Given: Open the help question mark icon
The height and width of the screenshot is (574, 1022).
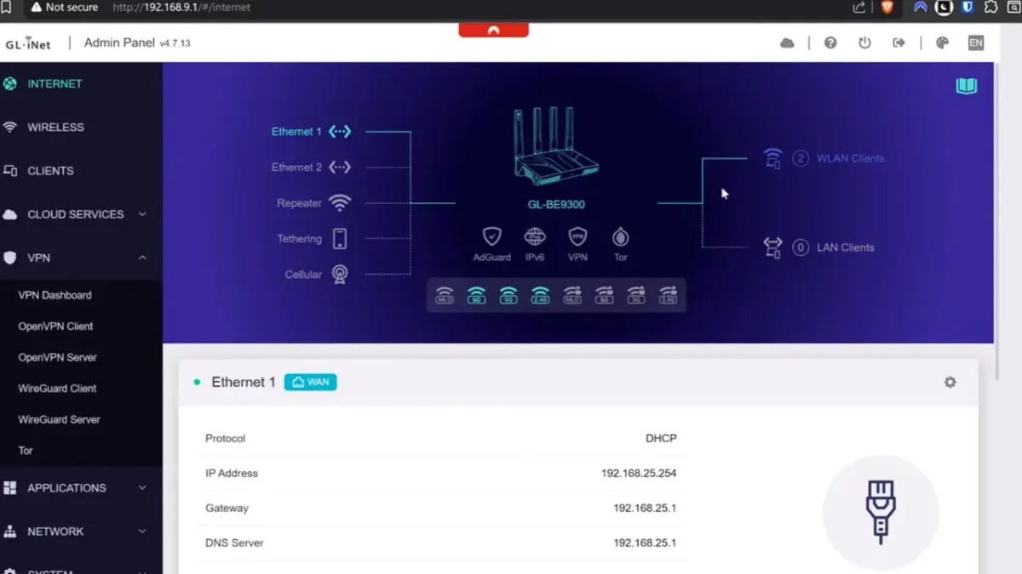Looking at the screenshot, I should (830, 43).
